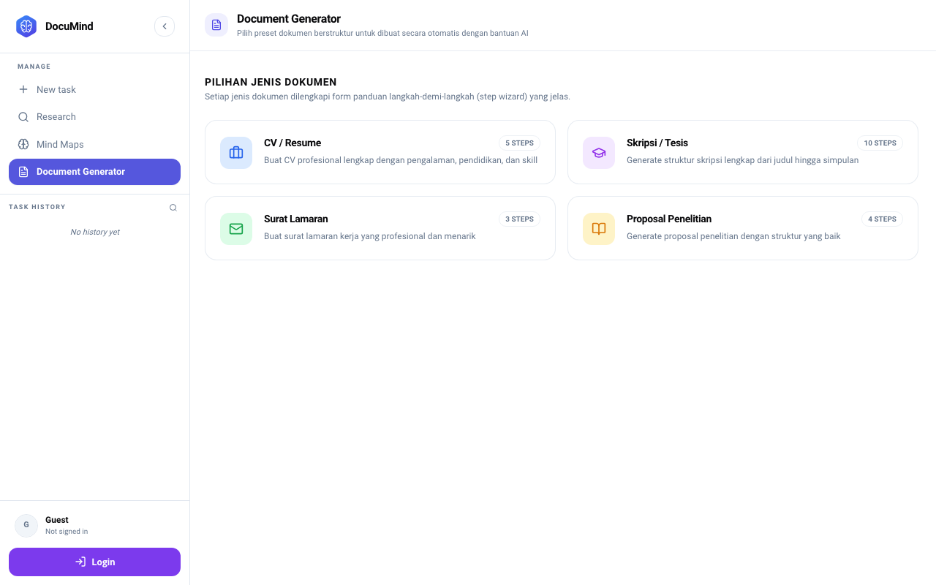The width and height of the screenshot is (936, 585).
Task: Click the magnifier icon beside Research
Action: [x=23, y=117]
